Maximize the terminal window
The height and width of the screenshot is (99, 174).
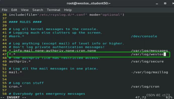point(165,3)
